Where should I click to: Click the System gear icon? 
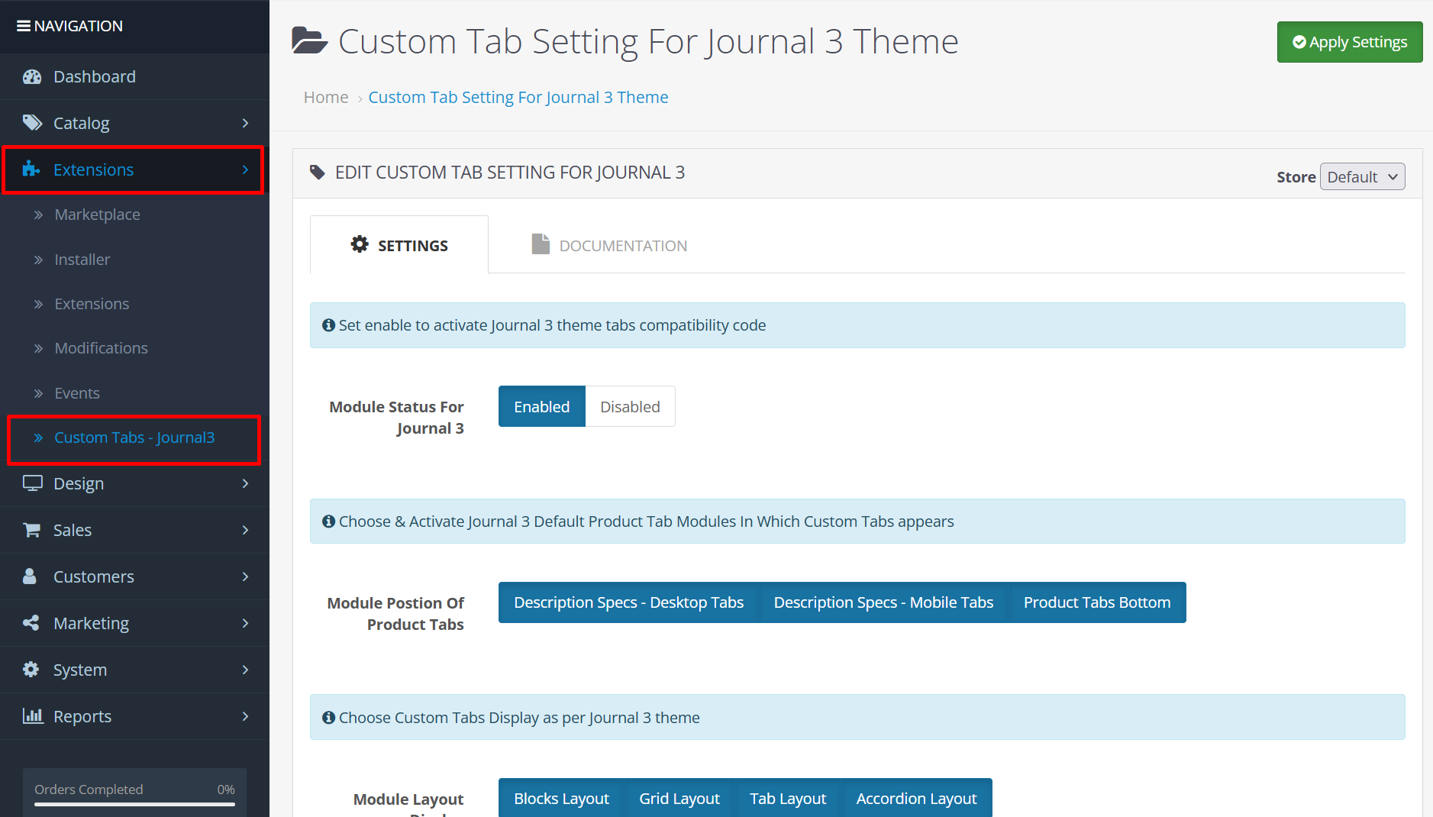[31, 670]
